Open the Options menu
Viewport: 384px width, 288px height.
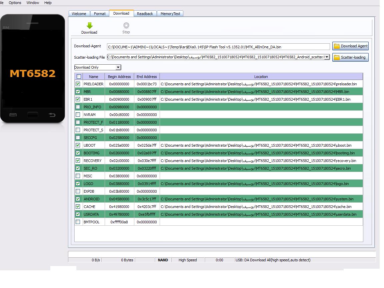(x=15, y=3)
